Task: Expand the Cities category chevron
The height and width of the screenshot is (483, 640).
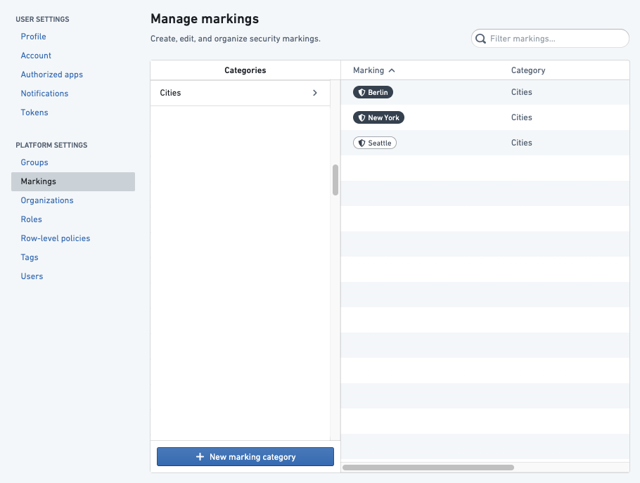Action: (314, 93)
